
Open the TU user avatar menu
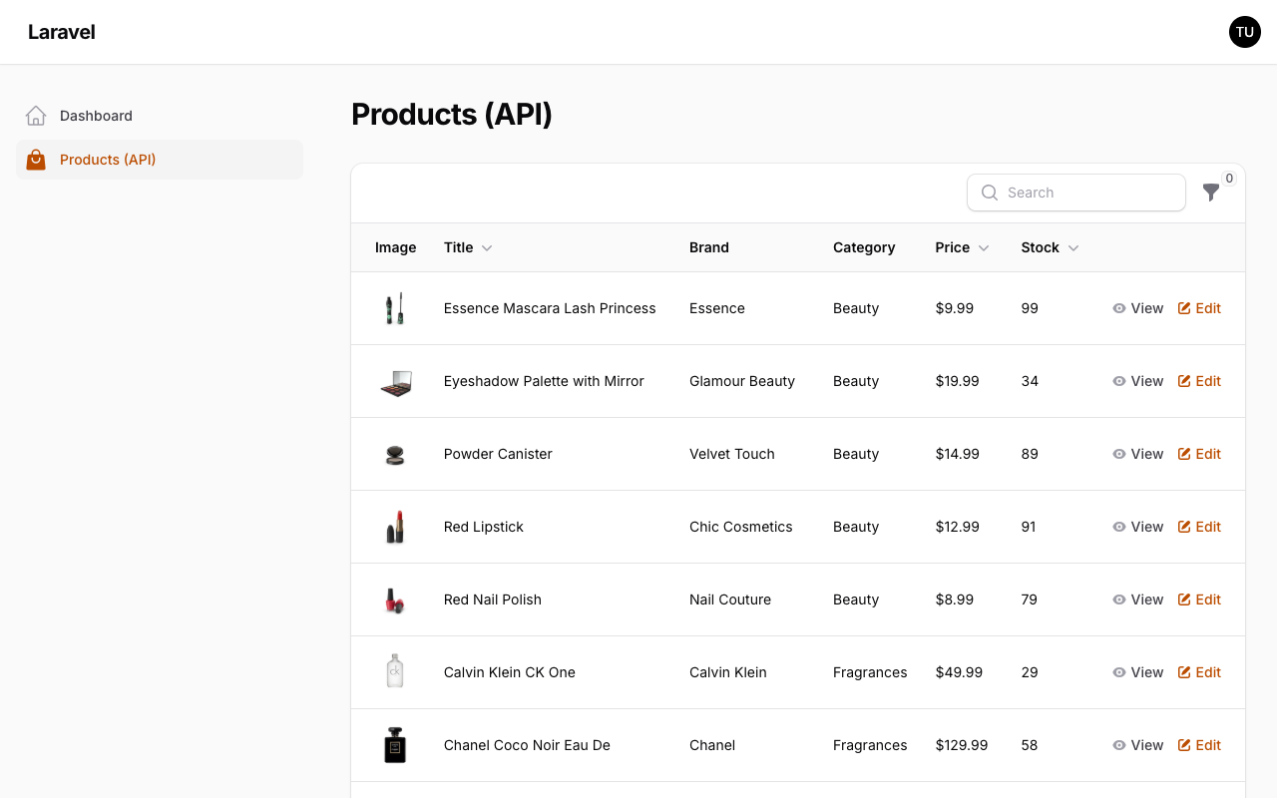[1244, 32]
